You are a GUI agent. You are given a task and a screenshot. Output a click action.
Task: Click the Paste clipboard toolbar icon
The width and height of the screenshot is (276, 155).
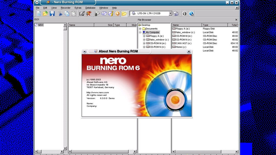click(x=73, y=13)
